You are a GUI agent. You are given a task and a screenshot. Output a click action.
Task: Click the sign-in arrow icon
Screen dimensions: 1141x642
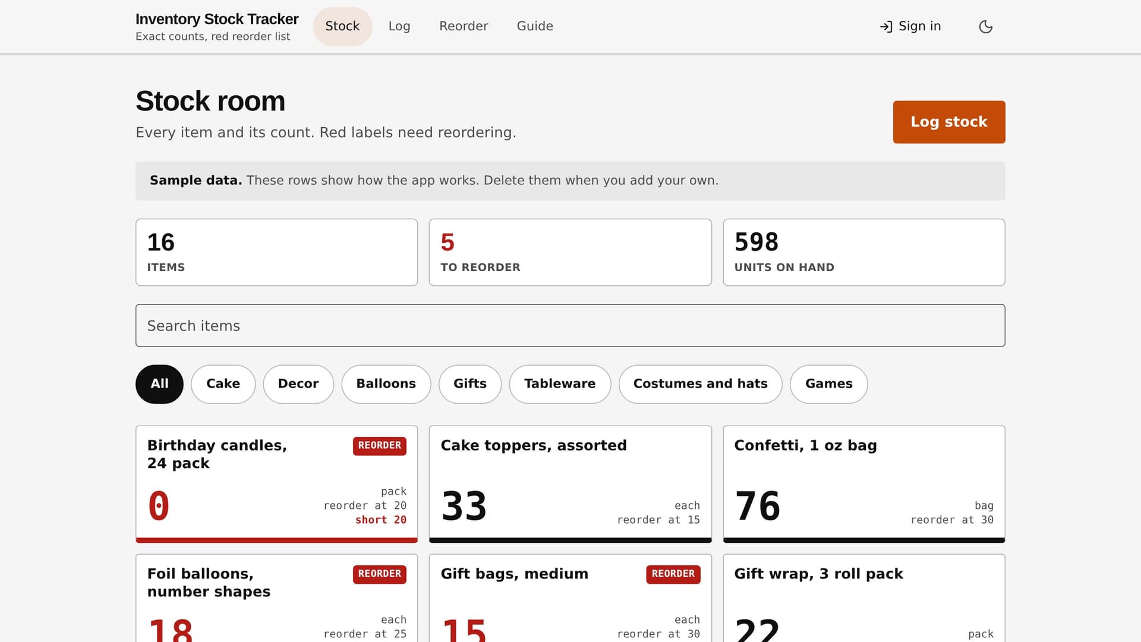(886, 27)
